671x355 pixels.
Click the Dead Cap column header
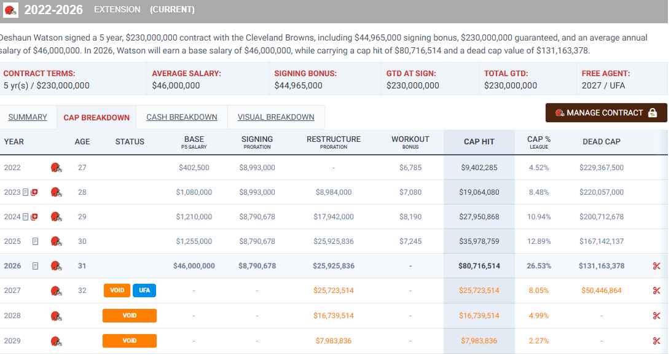tap(601, 142)
